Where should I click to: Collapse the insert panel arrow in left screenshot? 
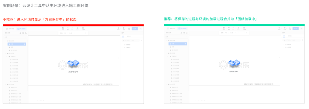point(119,58)
